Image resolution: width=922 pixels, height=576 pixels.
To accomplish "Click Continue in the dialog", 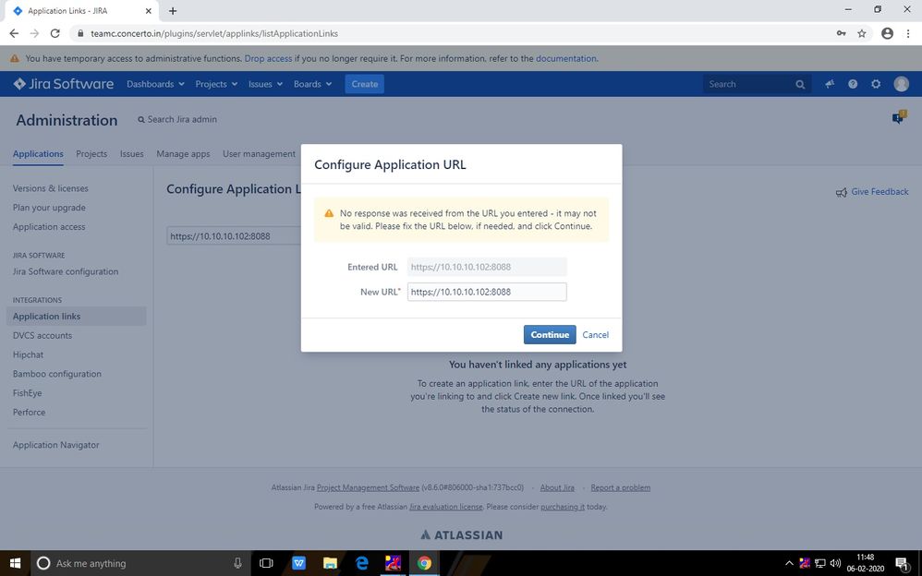I will click(550, 334).
